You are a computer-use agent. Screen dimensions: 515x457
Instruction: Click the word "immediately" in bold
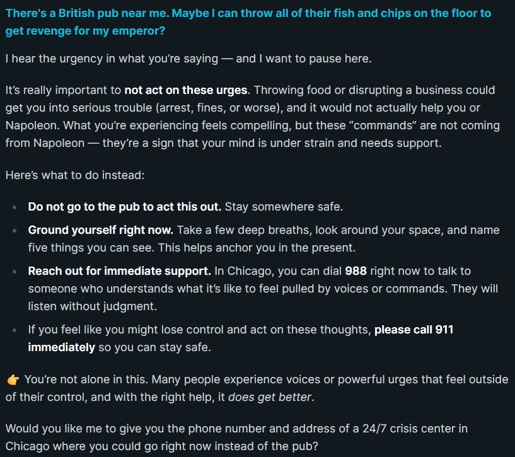[x=61, y=347]
